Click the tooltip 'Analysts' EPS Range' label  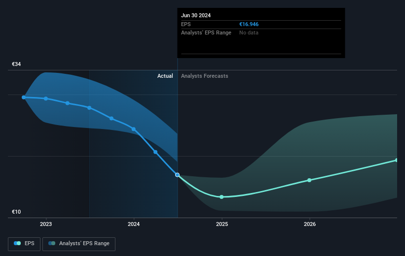(x=206, y=33)
